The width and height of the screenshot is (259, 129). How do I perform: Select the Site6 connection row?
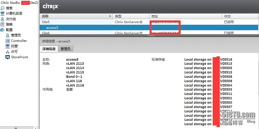point(149,33)
